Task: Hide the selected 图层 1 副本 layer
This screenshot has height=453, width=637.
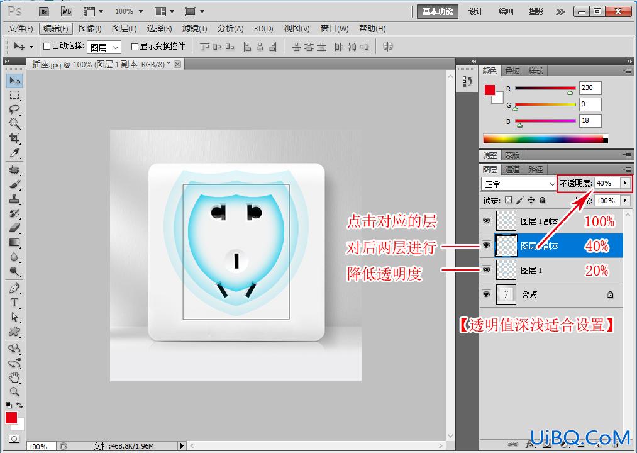Action: 486,245
